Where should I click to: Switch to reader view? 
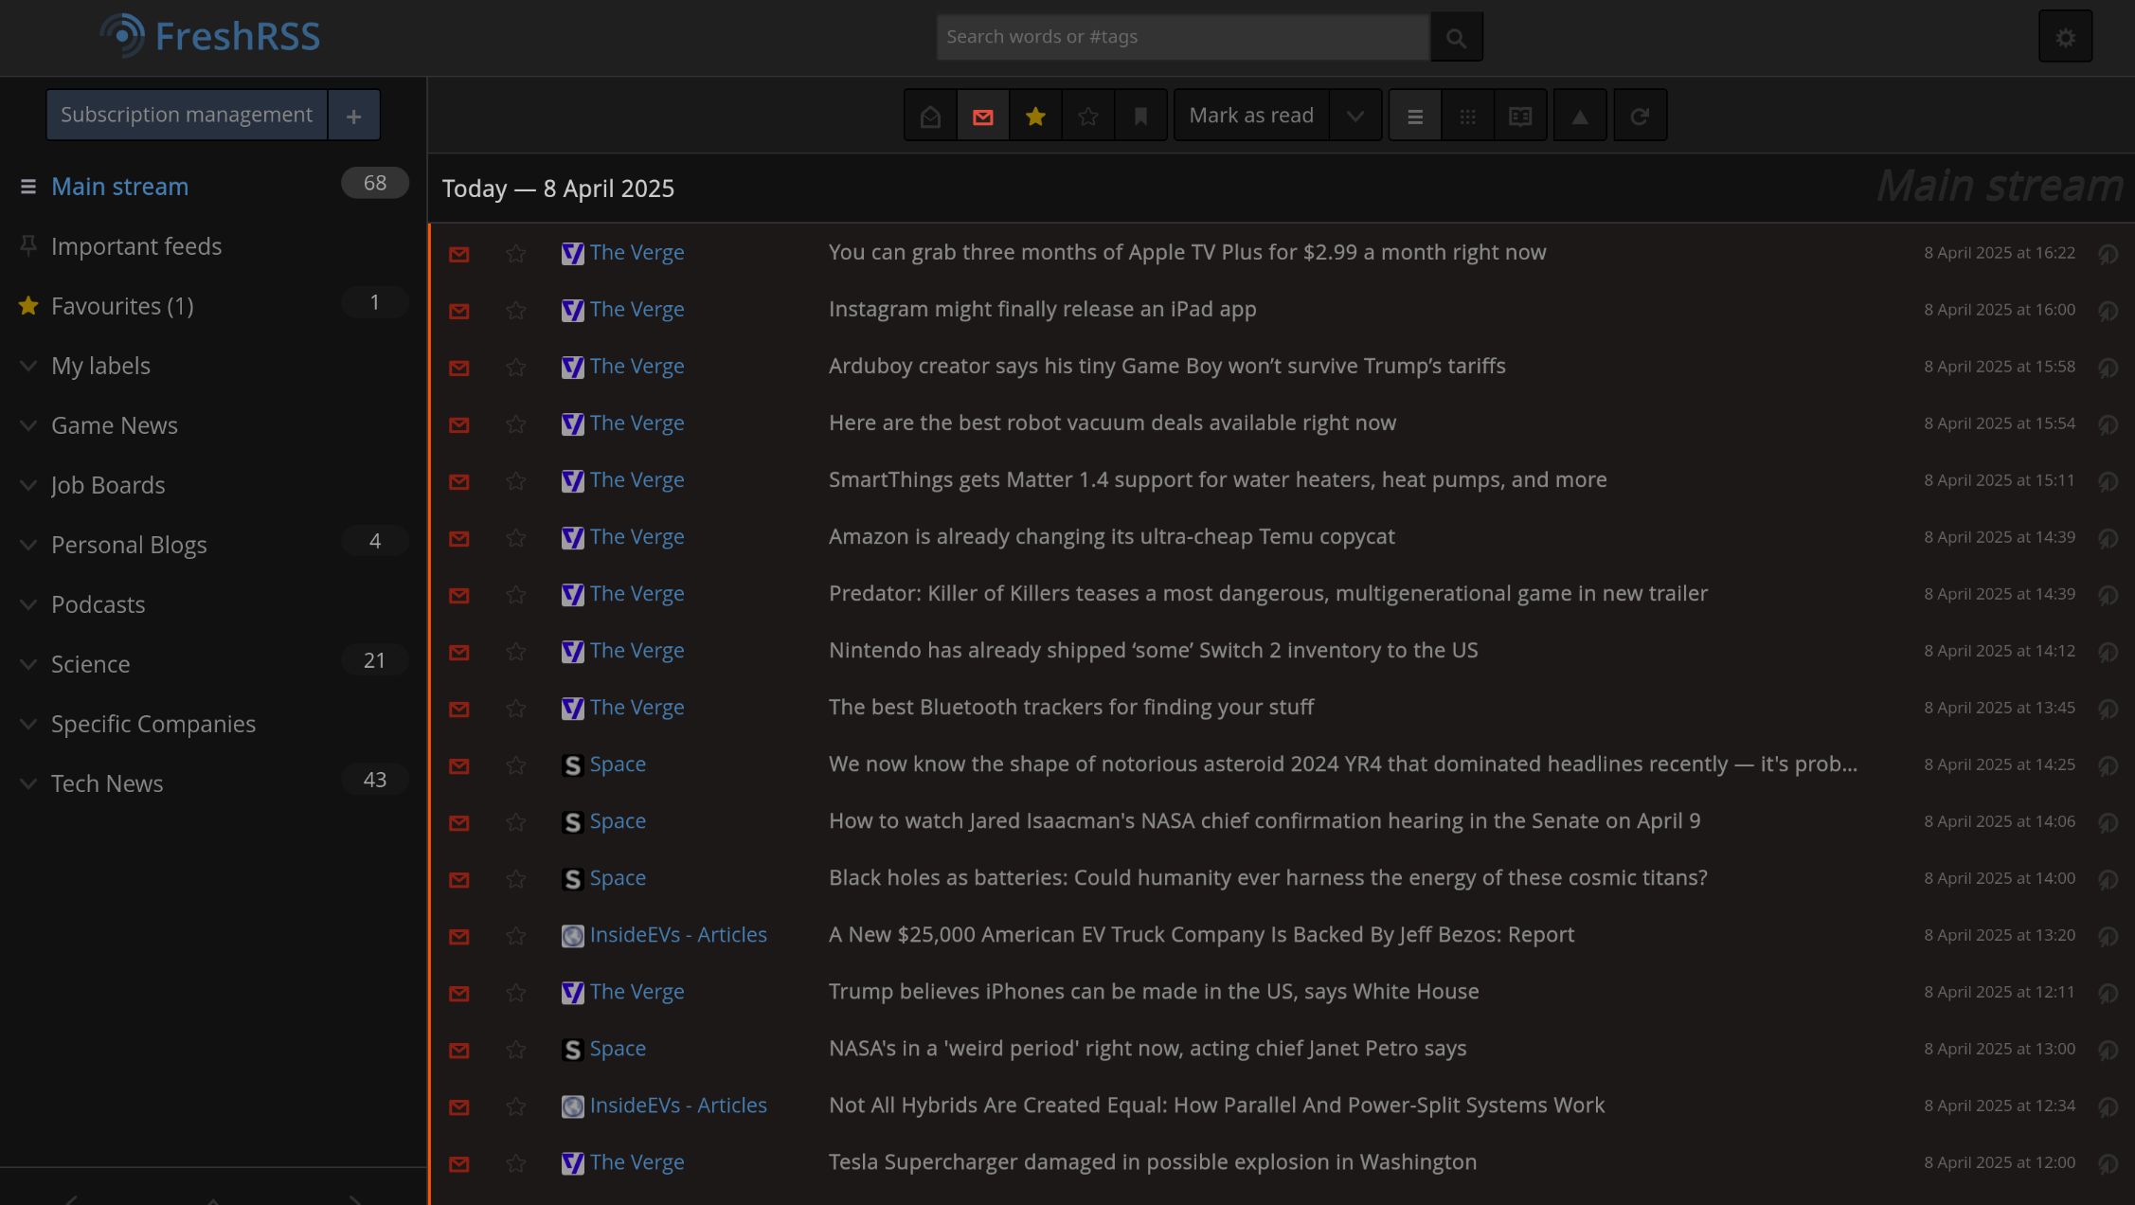1520,116
